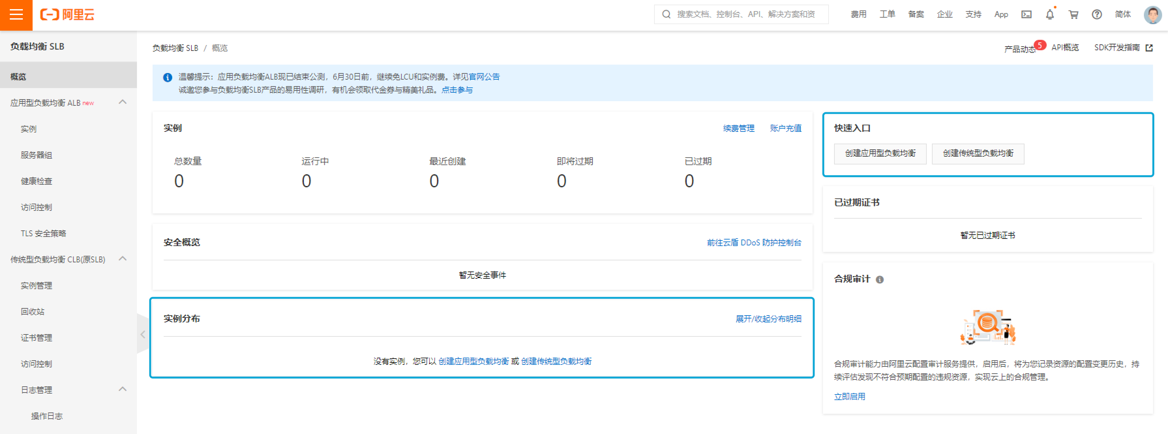The image size is (1168, 434).
Task: Click the 最近创建 count of 0
Action: click(x=434, y=181)
